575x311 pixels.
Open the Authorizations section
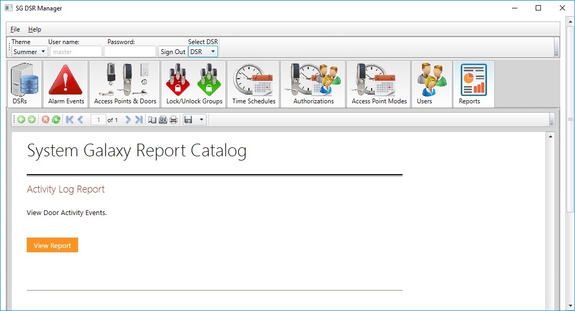pyautogui.click(x=313, y=84)
